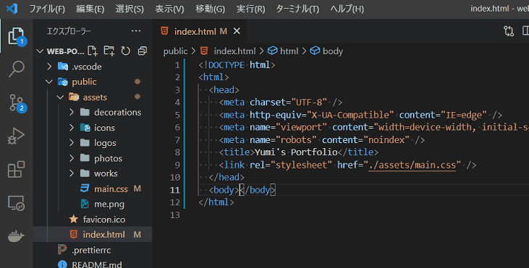Create a new folder in WEB-PO folder

tap(109, 51)
